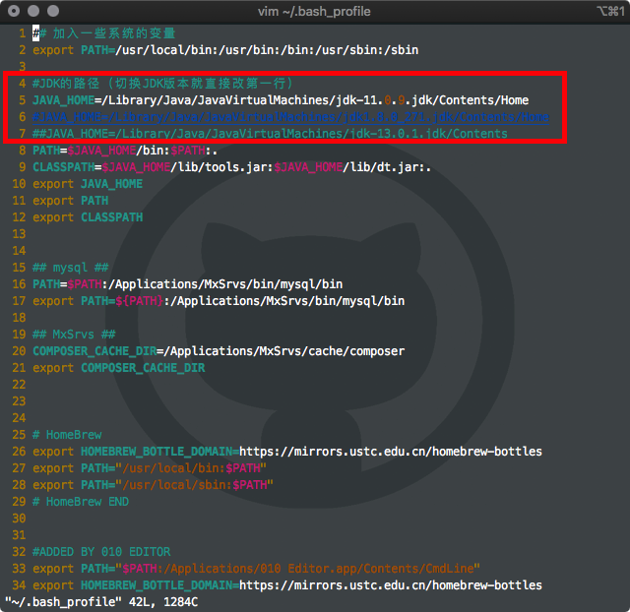
Task: Click the commented jdk1.8.0_271 JAVA_HOME line
Action: click(291, 117)
